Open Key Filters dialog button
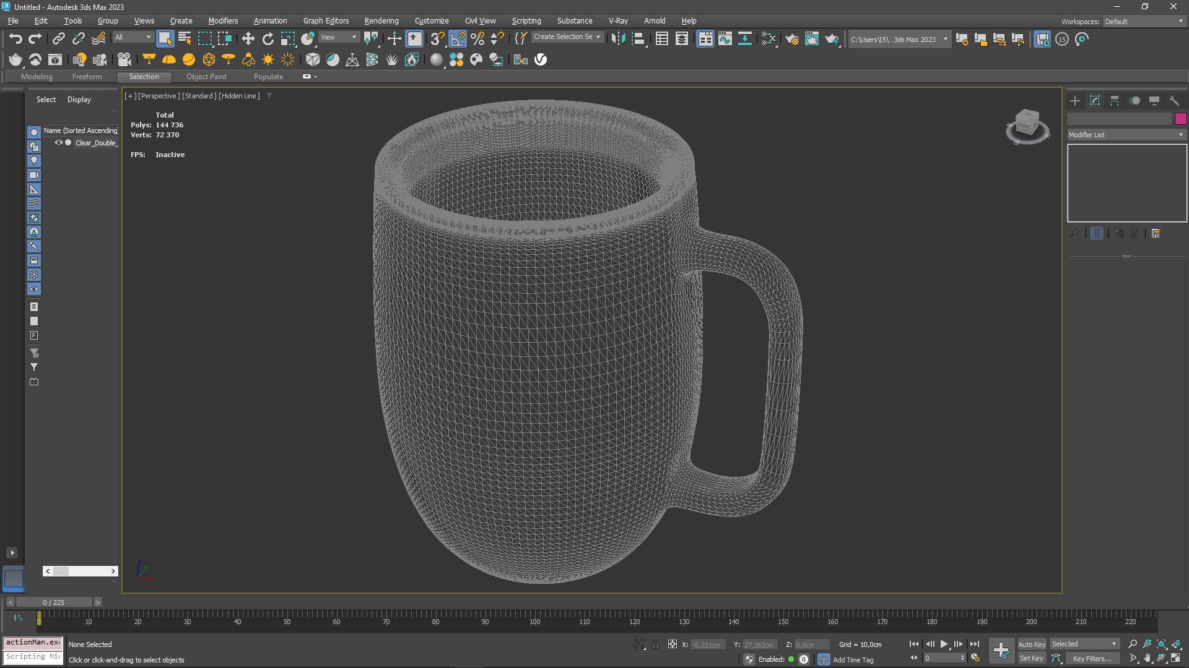 [x=1092, y=659]
